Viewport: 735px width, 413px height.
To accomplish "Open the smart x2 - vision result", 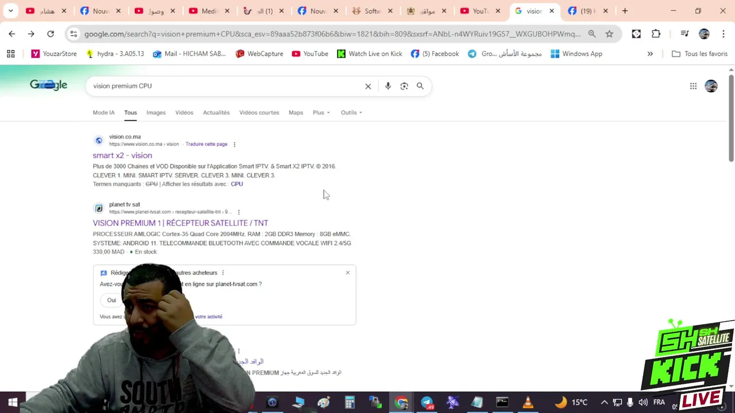I will 122,155.
